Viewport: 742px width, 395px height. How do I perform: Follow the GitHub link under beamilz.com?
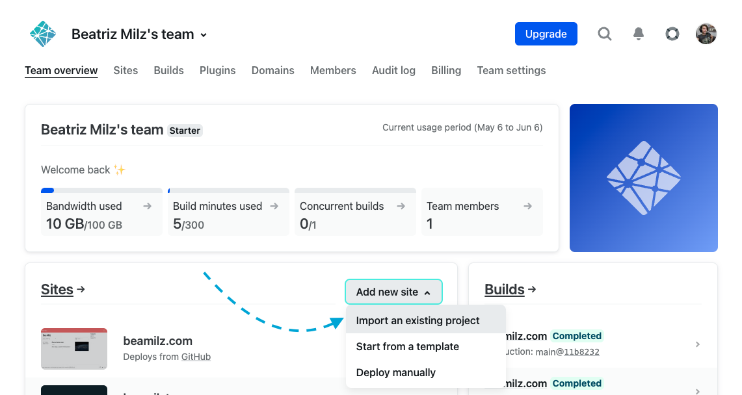196,357
